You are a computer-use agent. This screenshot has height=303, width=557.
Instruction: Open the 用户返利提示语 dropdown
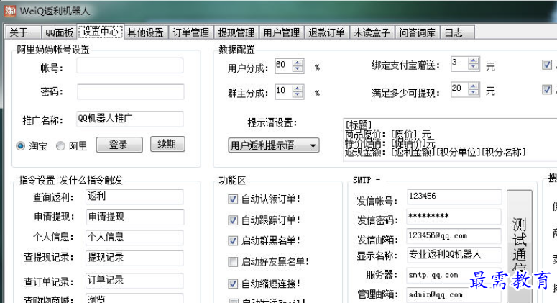(274, 145)
